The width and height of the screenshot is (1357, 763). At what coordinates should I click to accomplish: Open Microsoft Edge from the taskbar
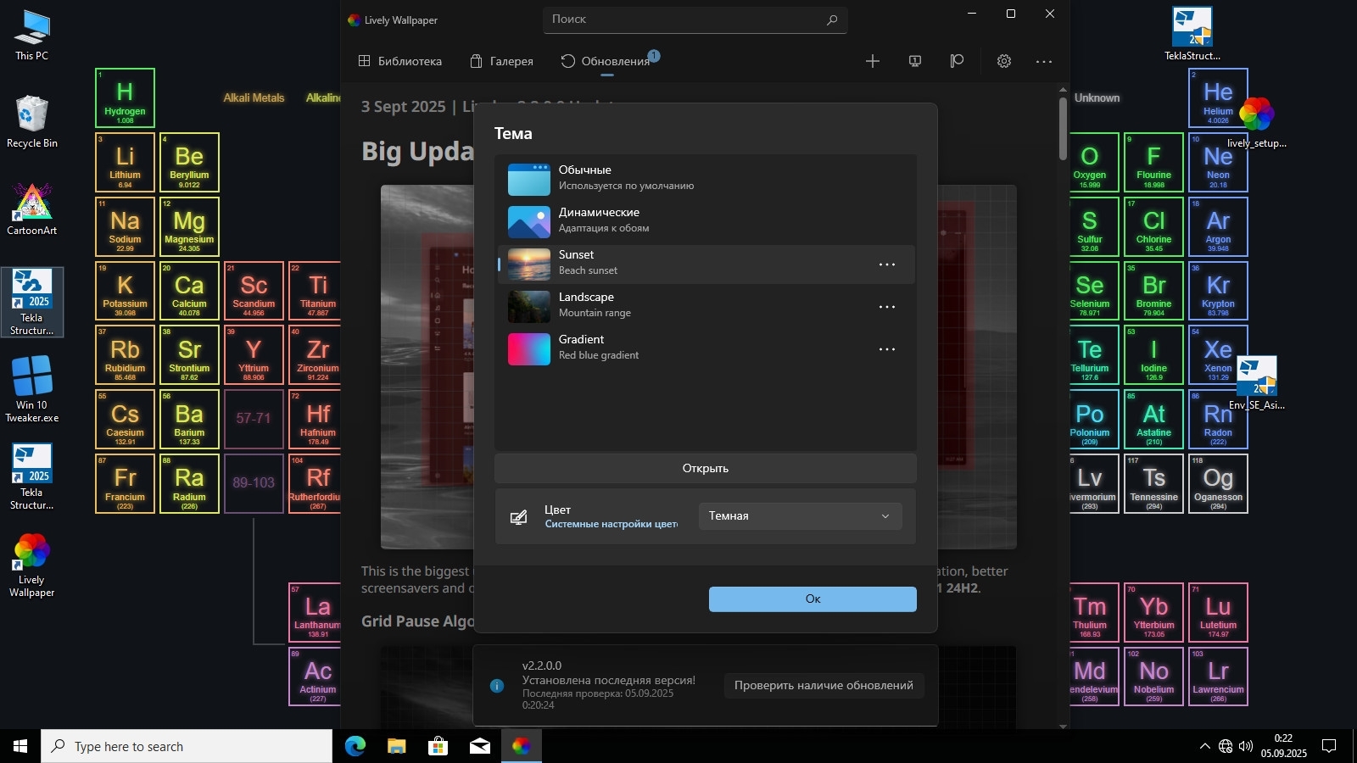355,746
